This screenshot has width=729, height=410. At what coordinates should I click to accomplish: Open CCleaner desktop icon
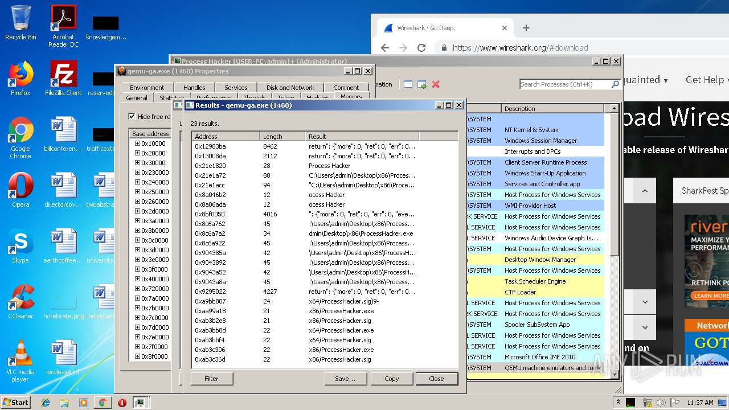pos(21,302)
